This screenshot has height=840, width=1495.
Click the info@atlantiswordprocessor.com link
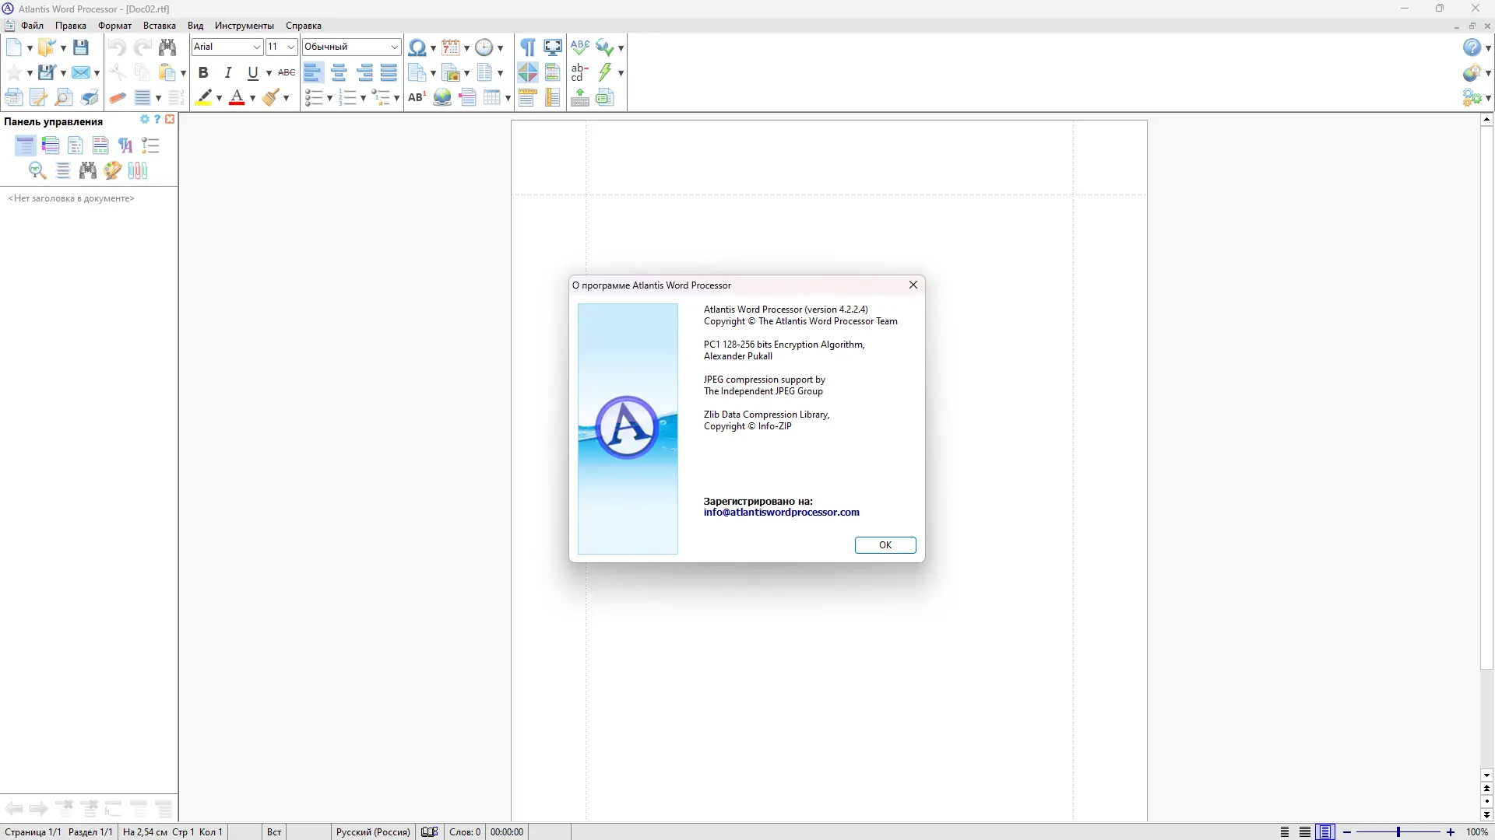click(x=781, y=513)
